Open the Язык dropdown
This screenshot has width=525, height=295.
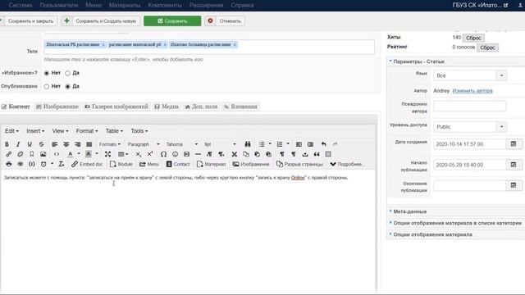click(x=470, y=75)
